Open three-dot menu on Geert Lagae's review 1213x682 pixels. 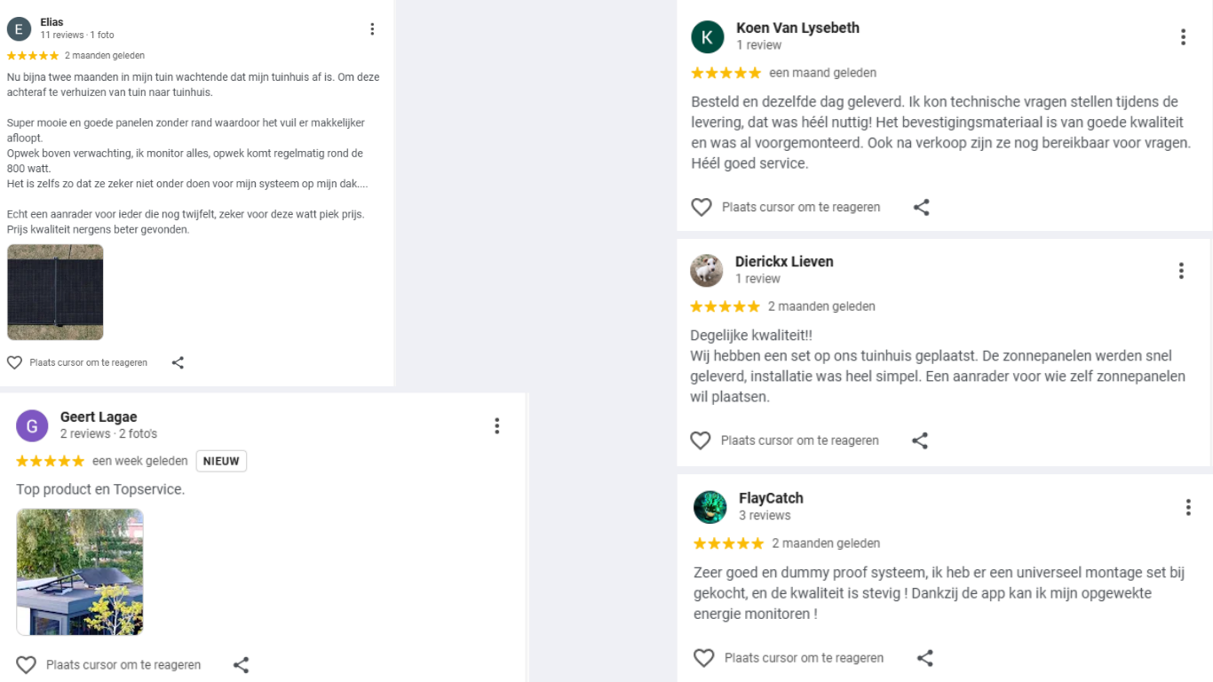point(497,426)
